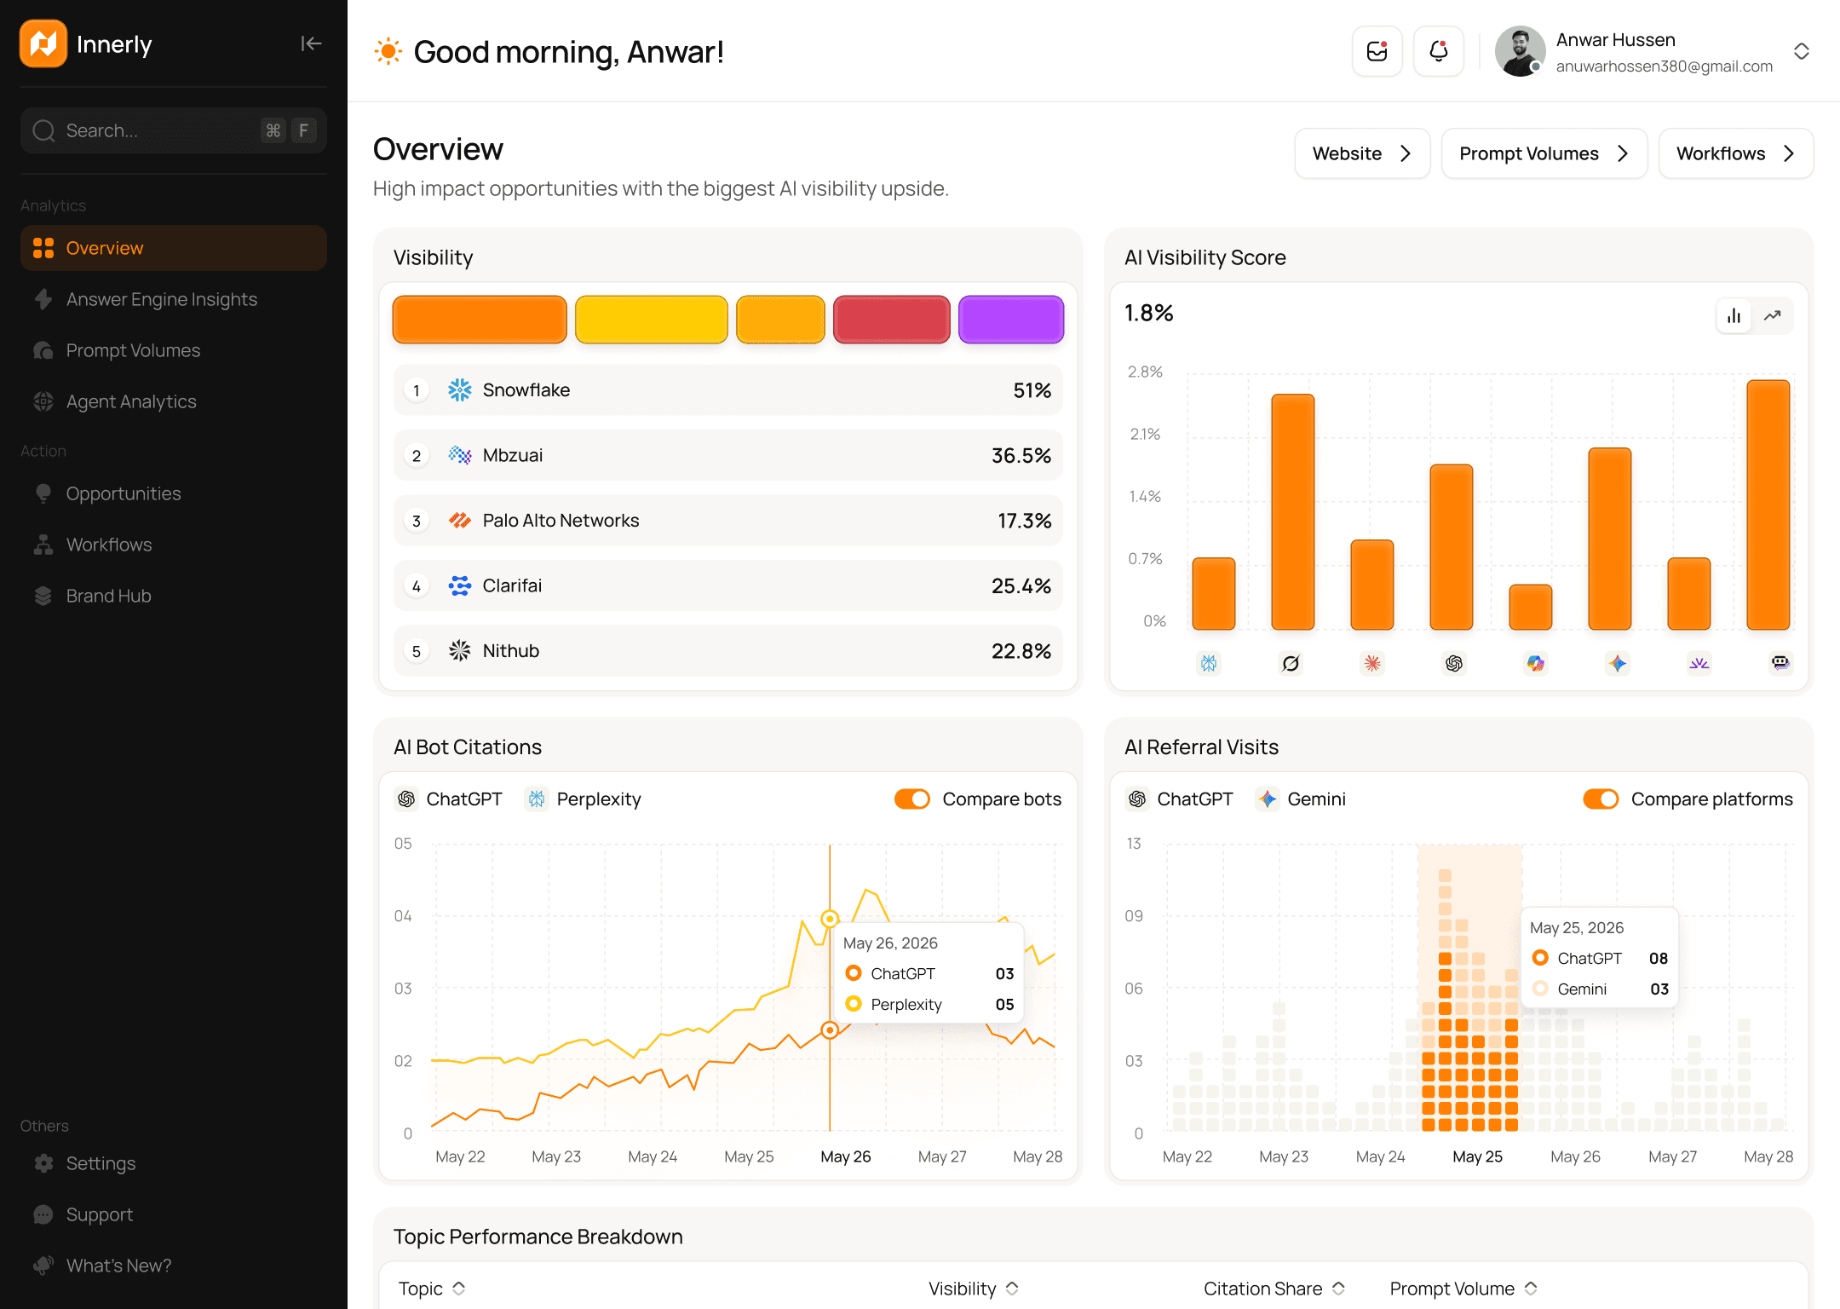Click the Mbzuai brand icon
Image resolution: width=1840 pixels, height=1309 pixels.
point(460,455)
